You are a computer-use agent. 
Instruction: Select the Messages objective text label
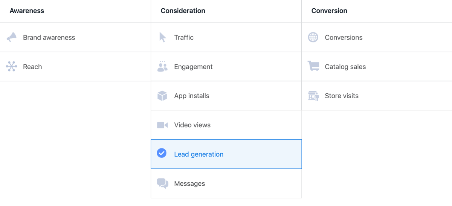coord(189,184)
